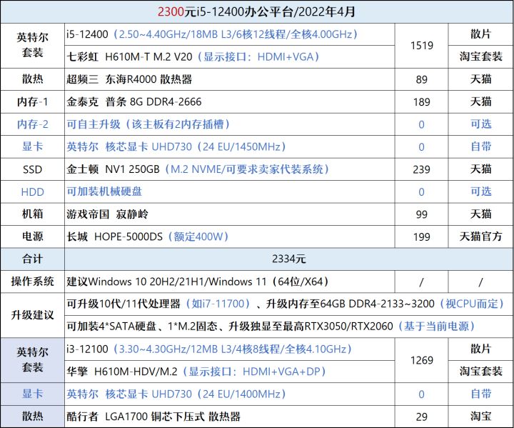
Task: Click 英特尔 核芯显卡 UHD730 1400MHz cell
Action: (x=229, y=394)
